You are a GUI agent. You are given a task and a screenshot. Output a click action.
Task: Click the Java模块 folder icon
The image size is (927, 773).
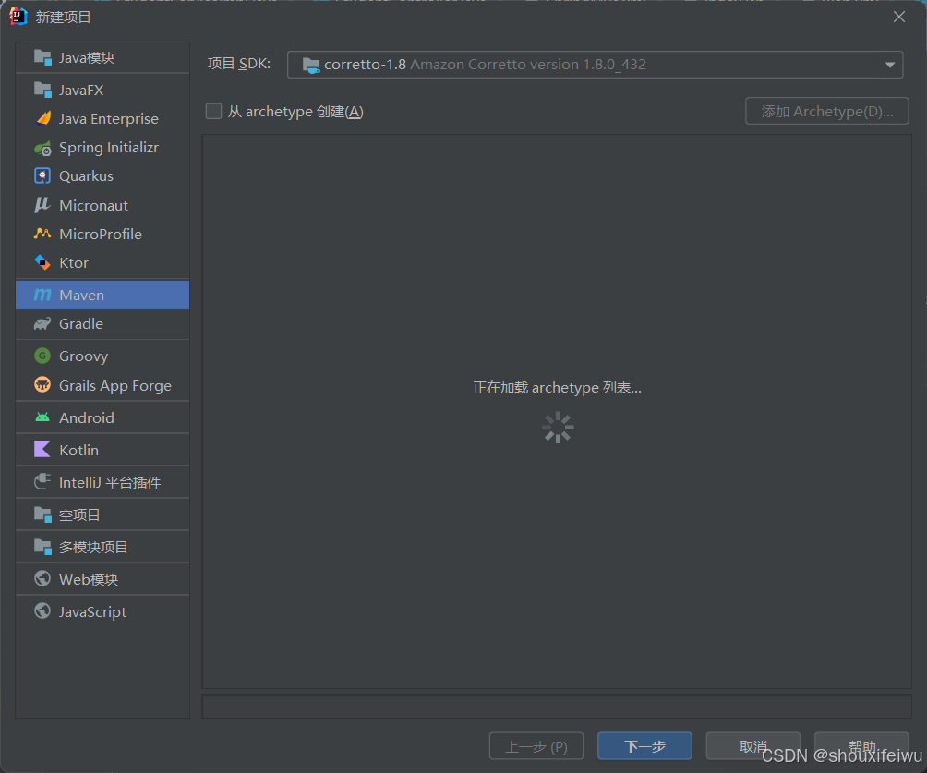[42, 57]
